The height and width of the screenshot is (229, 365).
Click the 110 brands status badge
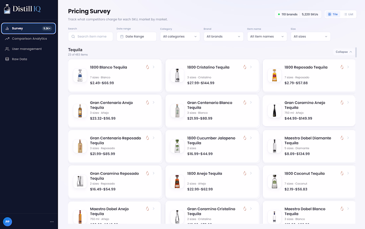point(288,14)
